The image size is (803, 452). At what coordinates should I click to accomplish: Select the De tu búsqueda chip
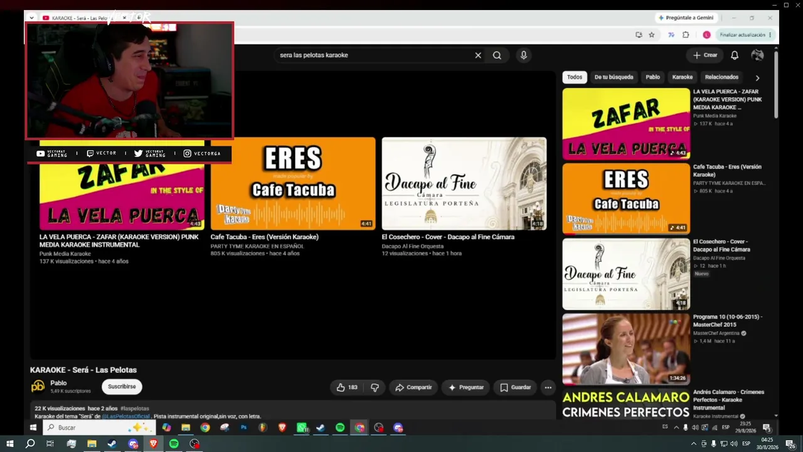click(x=614, y=77)
